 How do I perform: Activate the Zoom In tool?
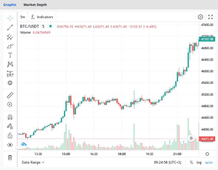(x=10, y=104)
